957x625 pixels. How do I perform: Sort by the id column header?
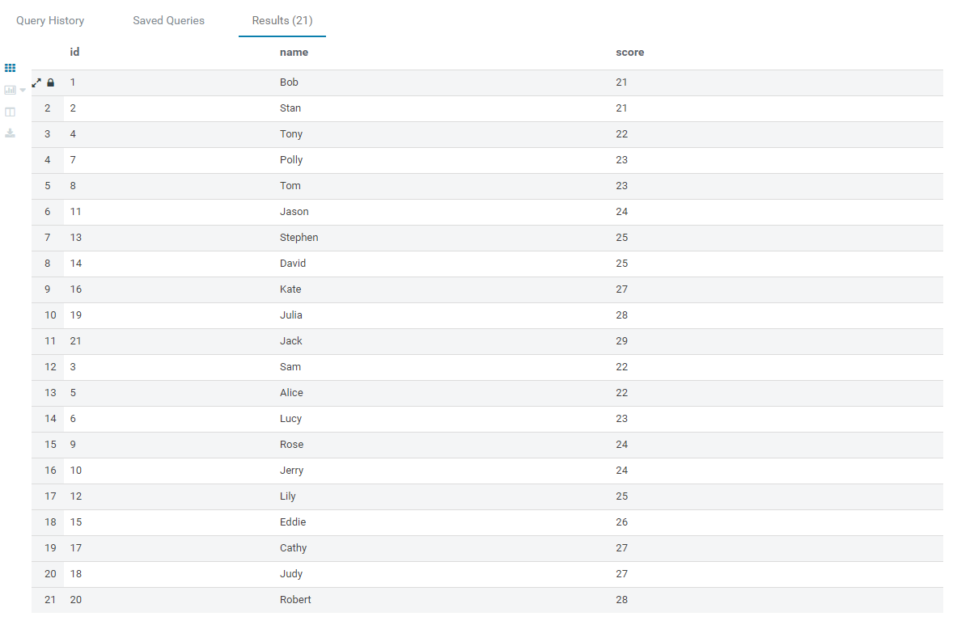click(x=74, y=52)
